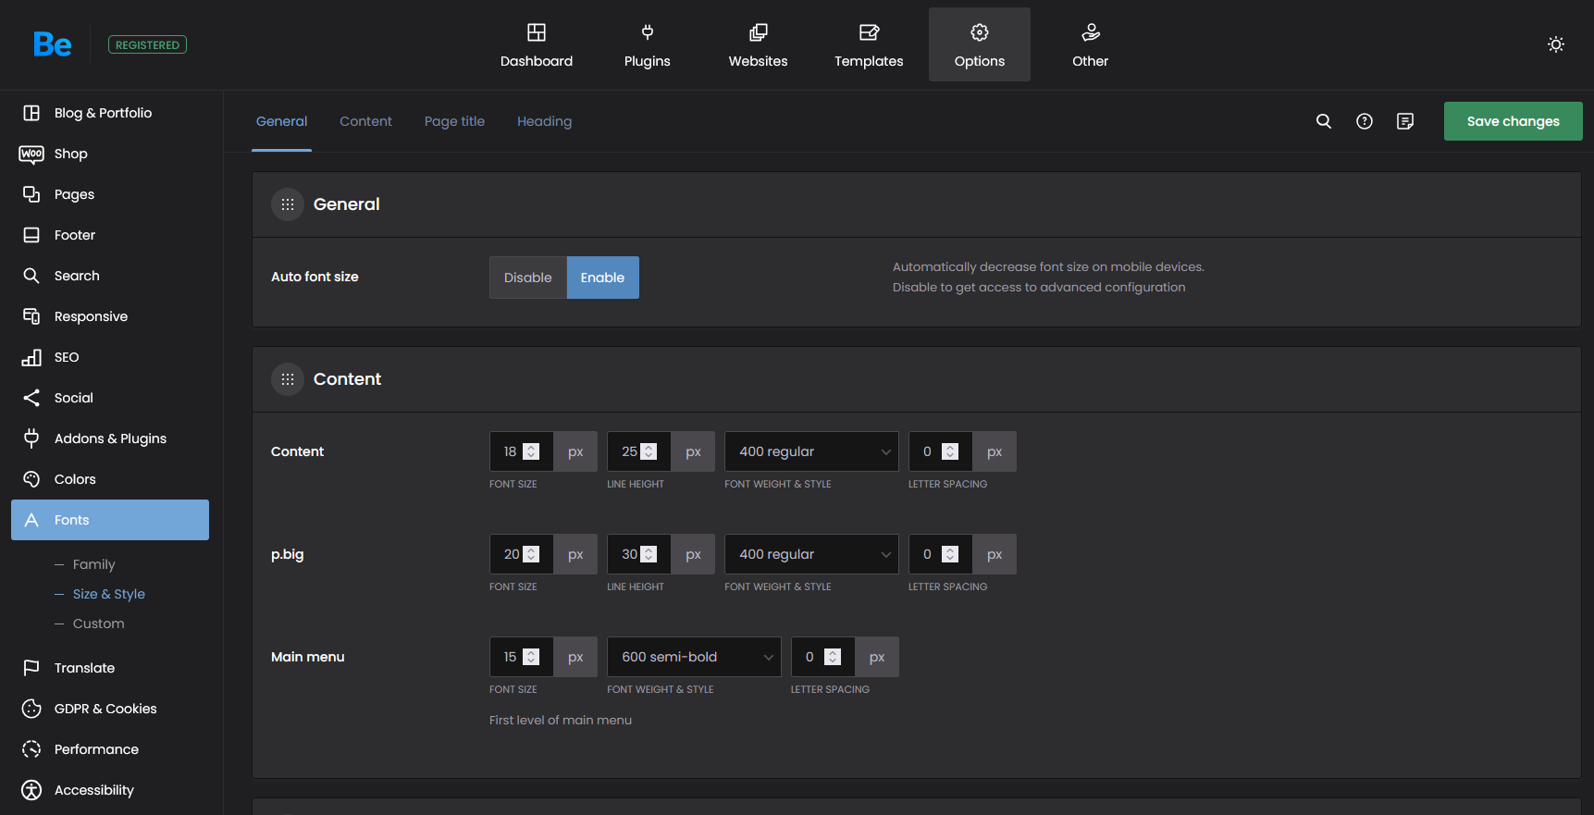Viewport: 1594px width, 815px height.
Task: Open Performance settings in sidebar
Action: [110, 749]
